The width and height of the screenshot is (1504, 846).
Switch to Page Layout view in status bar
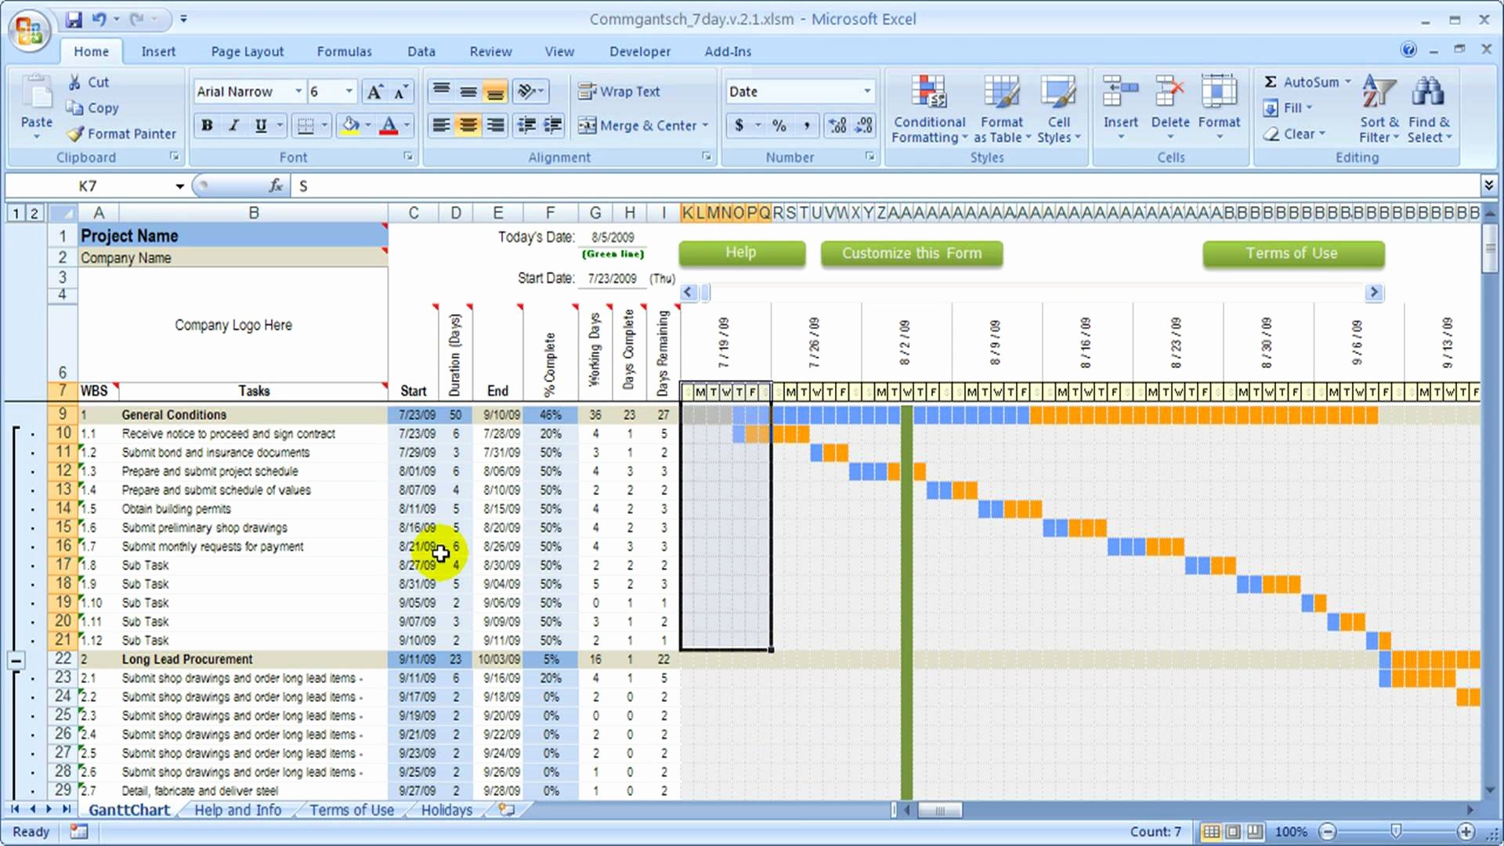pyautogui.click(x=1232, y=831)
